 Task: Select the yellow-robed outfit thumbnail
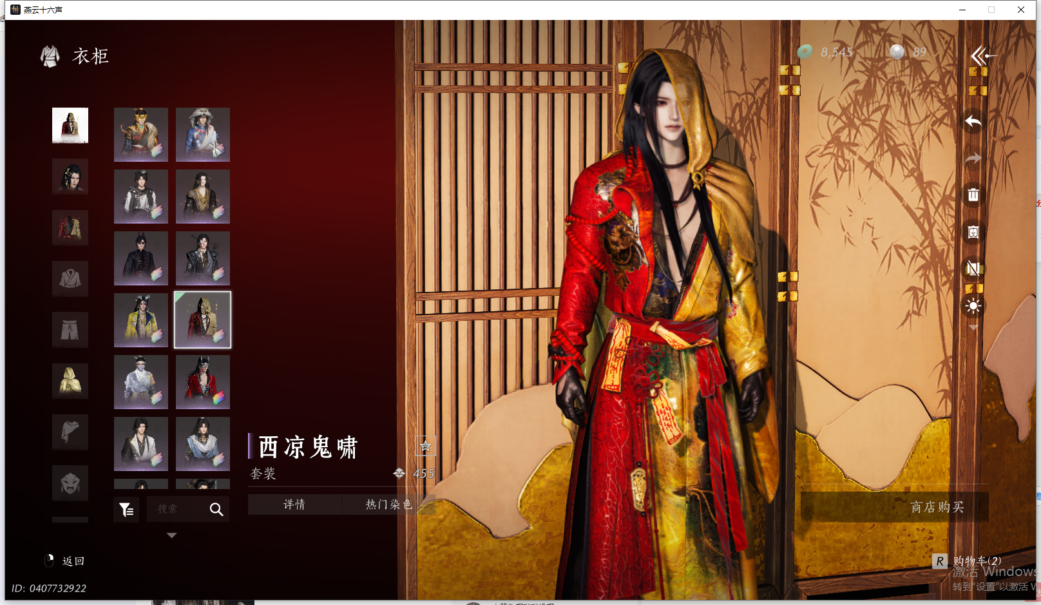[141, 320]
